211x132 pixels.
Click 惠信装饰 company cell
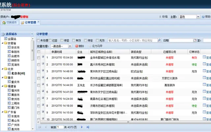pyautogui.click(x=169, y=85)
